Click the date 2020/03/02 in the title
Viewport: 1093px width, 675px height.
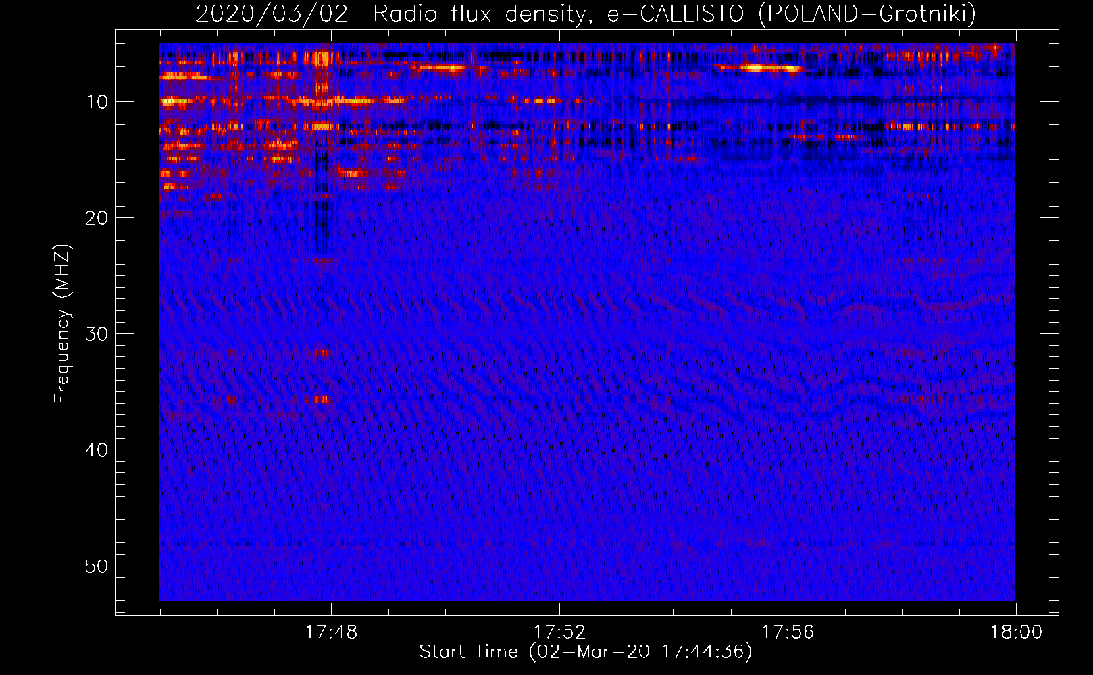pyautogui.click(x=272, y=13)
